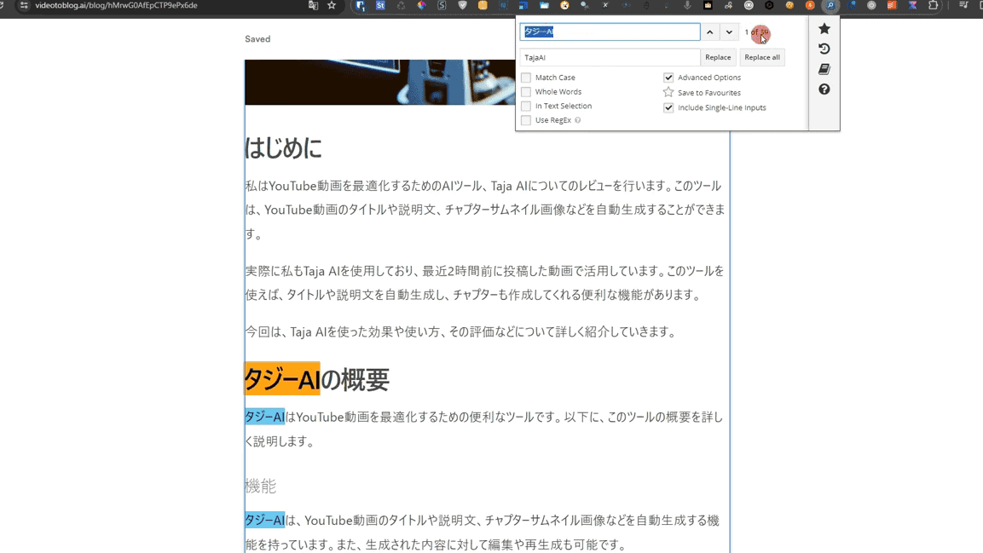
Task: Go to previous match with up chevron
Action: (709, 32)
